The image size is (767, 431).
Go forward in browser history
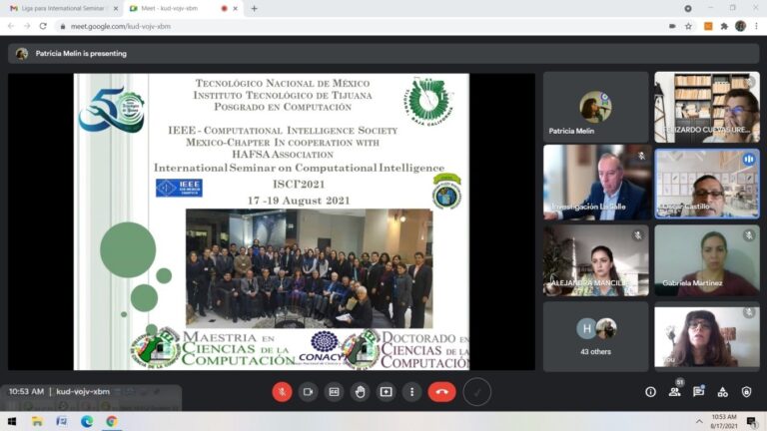[27, 26]
